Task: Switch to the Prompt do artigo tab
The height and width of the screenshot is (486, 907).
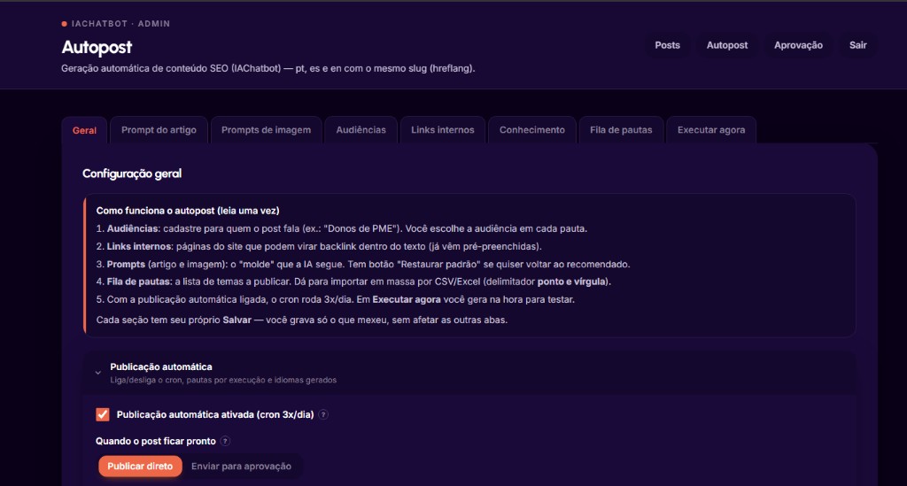Action: (x=159, y=130)
